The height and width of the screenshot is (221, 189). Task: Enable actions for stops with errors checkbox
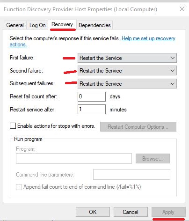tap(13, 126)
